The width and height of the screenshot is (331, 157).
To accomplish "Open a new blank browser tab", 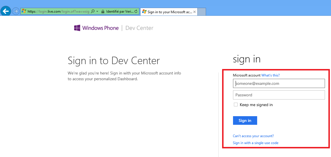I will [202, 12].
